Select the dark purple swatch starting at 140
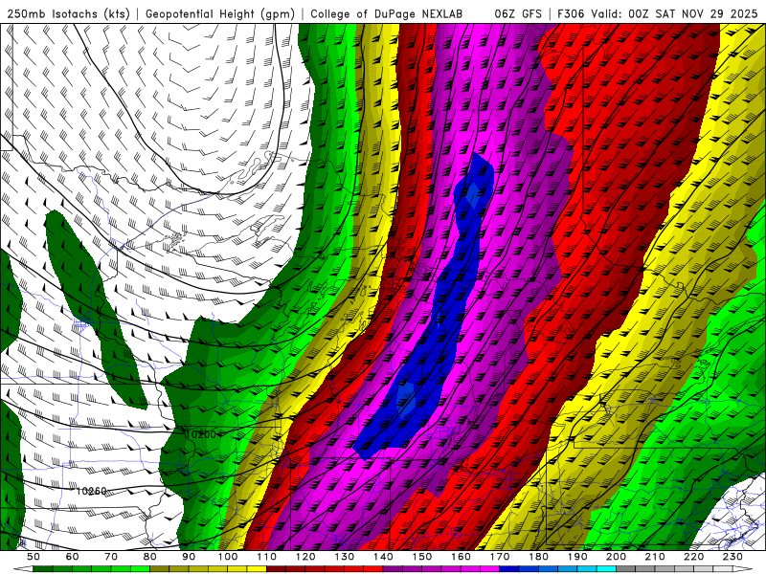Screen dimensions: 766x574 point(393,569)
